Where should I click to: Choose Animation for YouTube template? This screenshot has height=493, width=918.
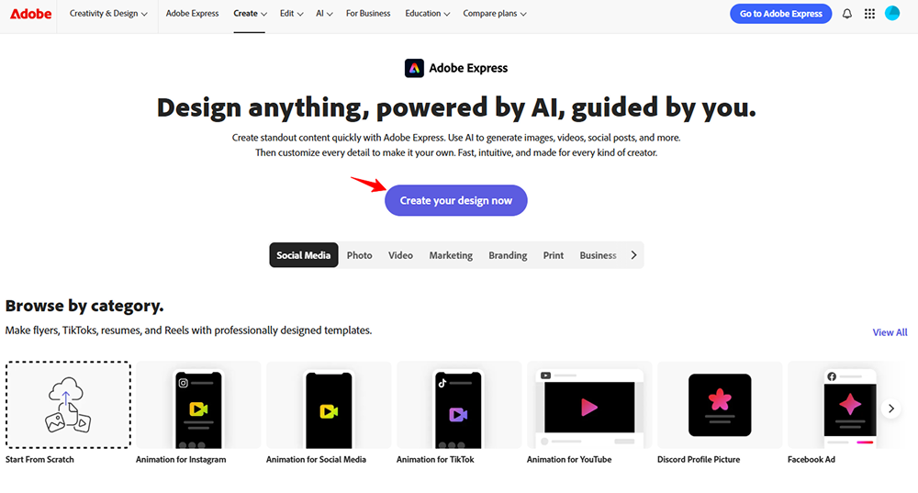click(589, 405)
